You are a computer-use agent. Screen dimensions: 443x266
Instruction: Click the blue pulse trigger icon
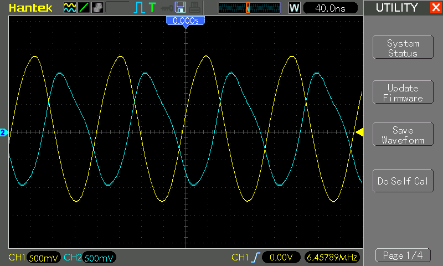139,8
